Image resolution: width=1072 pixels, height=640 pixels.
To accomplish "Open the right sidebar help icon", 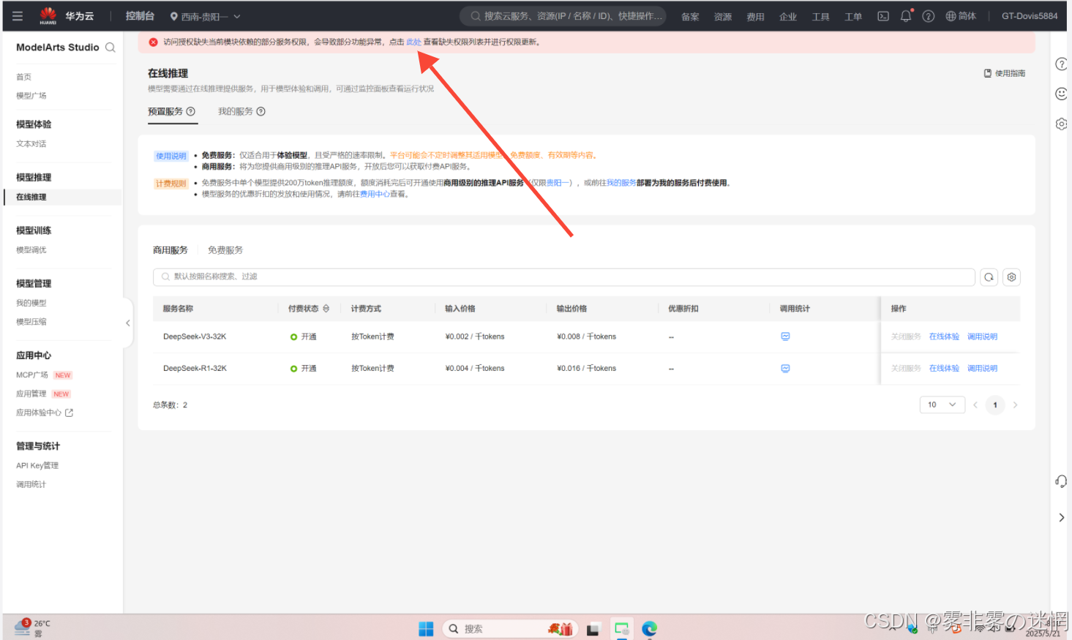I will pyautogui.click(x=1061, y=64).
